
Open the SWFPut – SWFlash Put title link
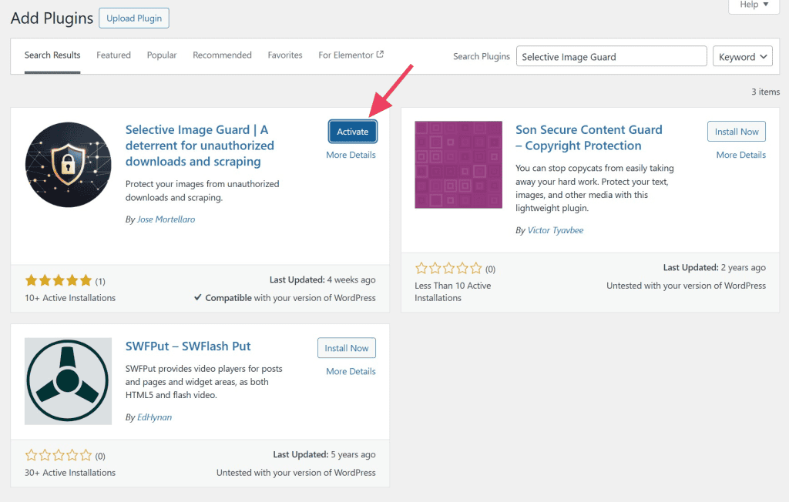point(188,346)
